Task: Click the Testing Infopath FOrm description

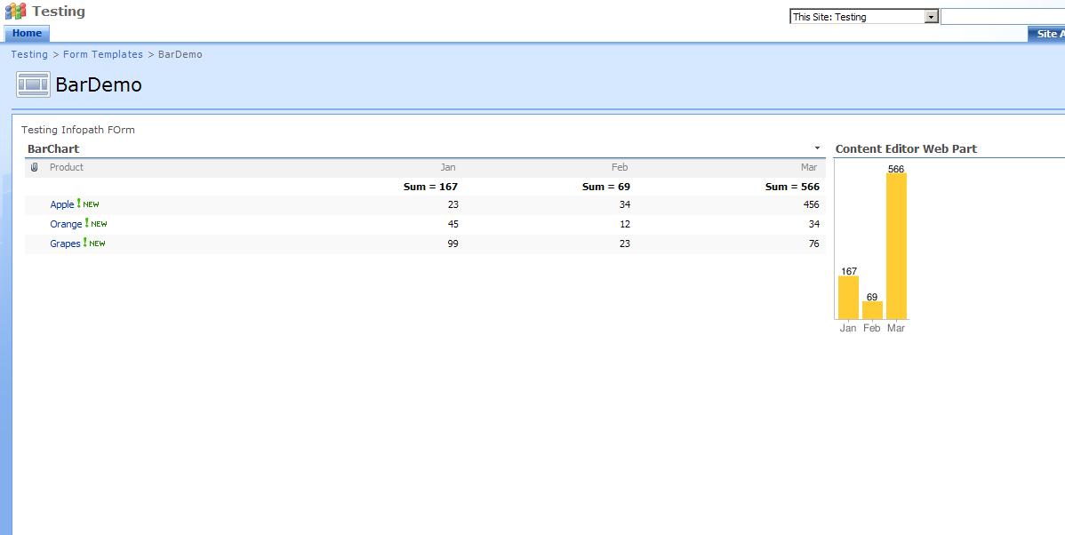Action: tap(78, 130)
